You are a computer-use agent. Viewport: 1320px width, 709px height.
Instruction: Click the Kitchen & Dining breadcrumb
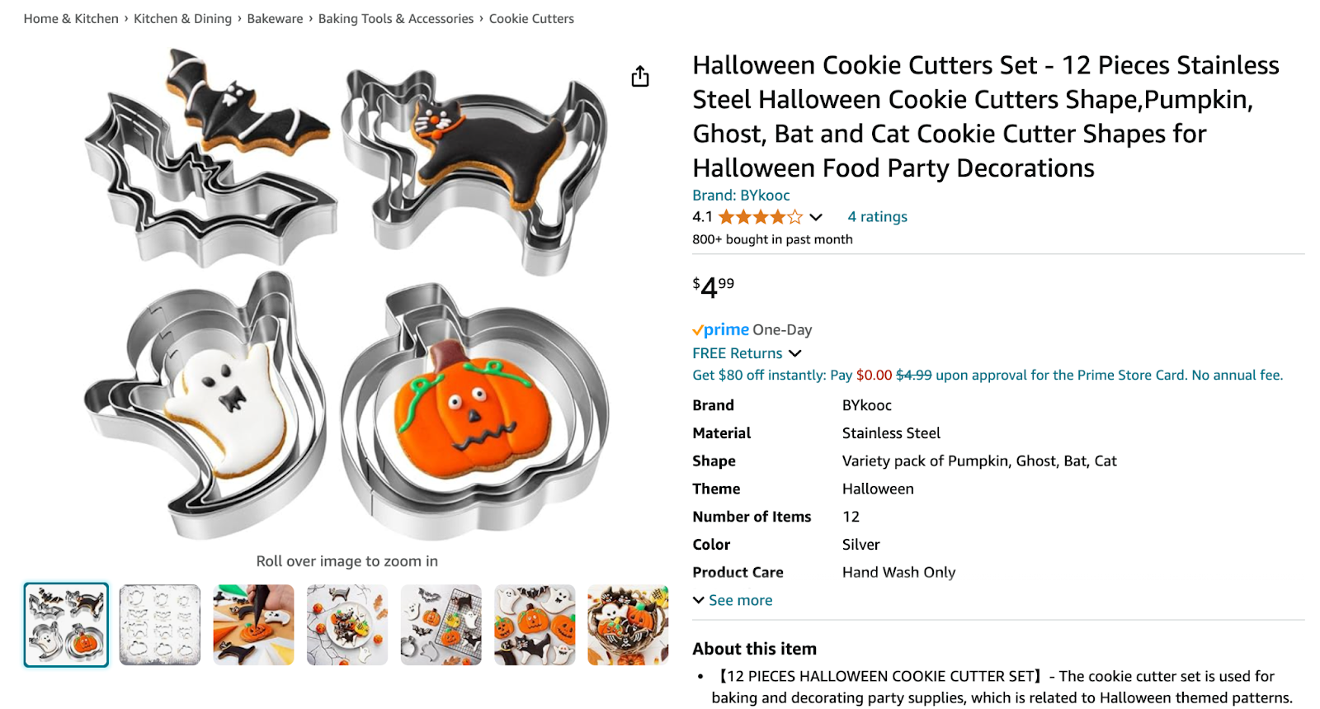(182, 18)
